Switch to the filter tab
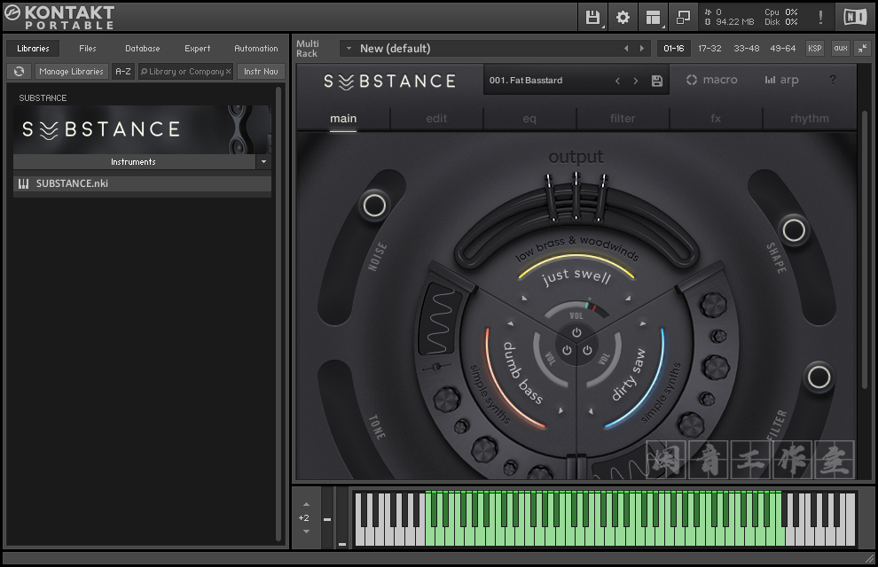 click(623, 118)
